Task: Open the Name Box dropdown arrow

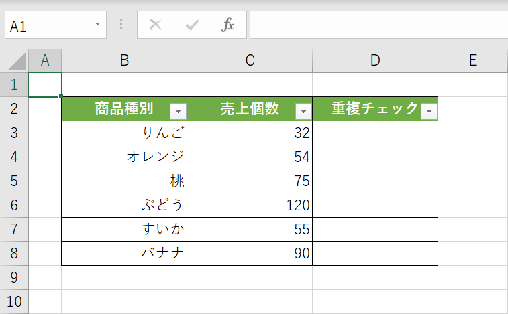Action: click(x=97, y=25)
